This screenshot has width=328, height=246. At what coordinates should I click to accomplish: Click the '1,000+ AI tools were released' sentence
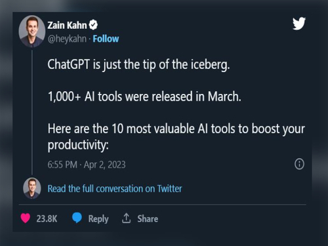[144, 96]
